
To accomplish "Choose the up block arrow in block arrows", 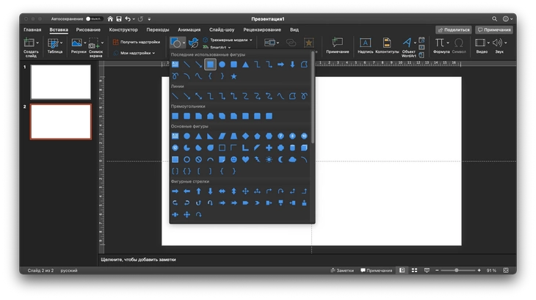I will pos(198,191).
